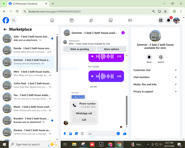Screen dimensions: 185x148
Task: Bookmark this page with the star
Action: pyautogui.click(x=165, y=11)
